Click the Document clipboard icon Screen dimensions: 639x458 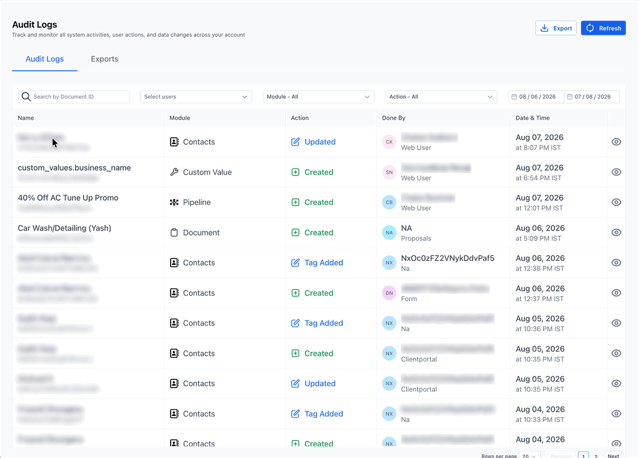[174, 233]
